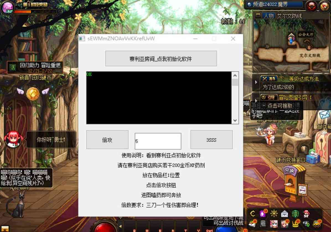Open the golden crescent refresh icon in game menu
Screen dimensions: 331x232
coord(253,214)
